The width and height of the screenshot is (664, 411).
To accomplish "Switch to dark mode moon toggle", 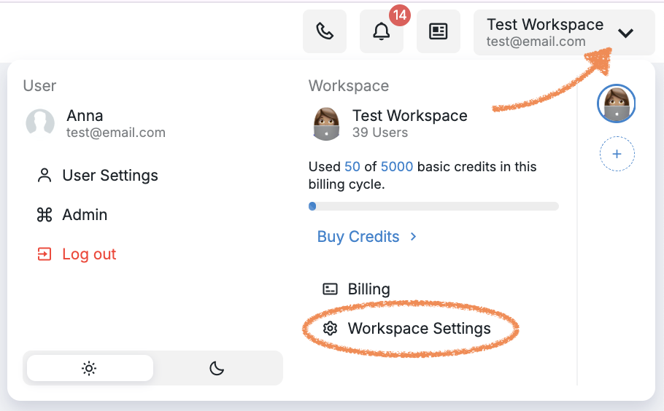I will (x=217, y=368).
